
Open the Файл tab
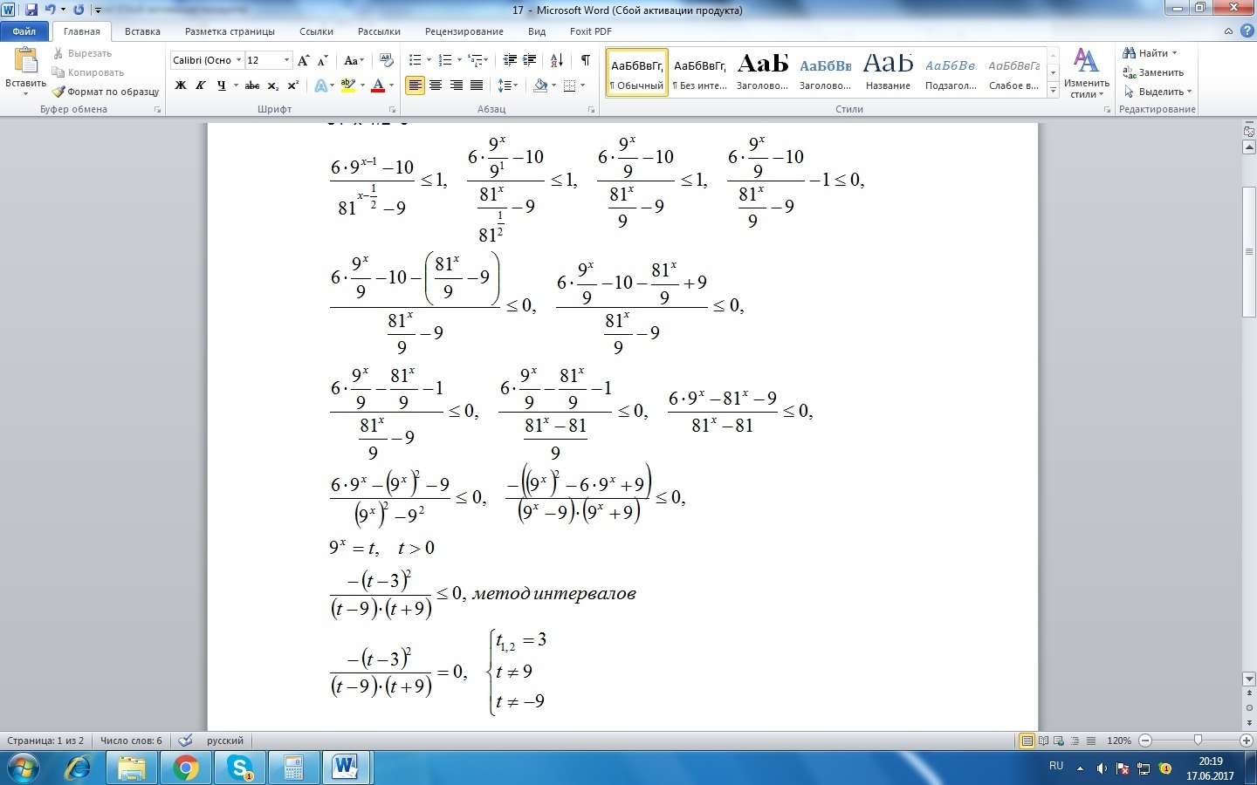[24, 31]
